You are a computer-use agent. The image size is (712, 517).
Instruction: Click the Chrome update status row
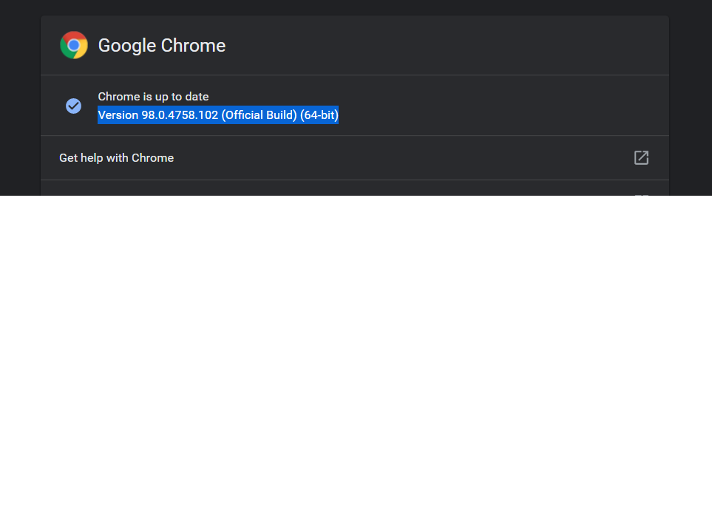[x=355, y=105]
